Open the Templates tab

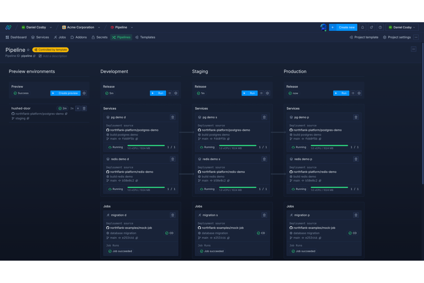(145, 37)
